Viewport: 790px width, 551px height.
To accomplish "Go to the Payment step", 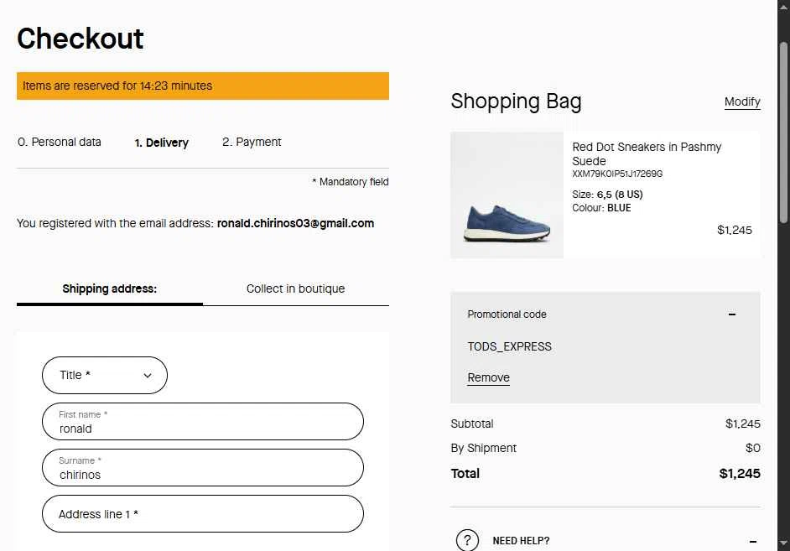I will point(252,142).
